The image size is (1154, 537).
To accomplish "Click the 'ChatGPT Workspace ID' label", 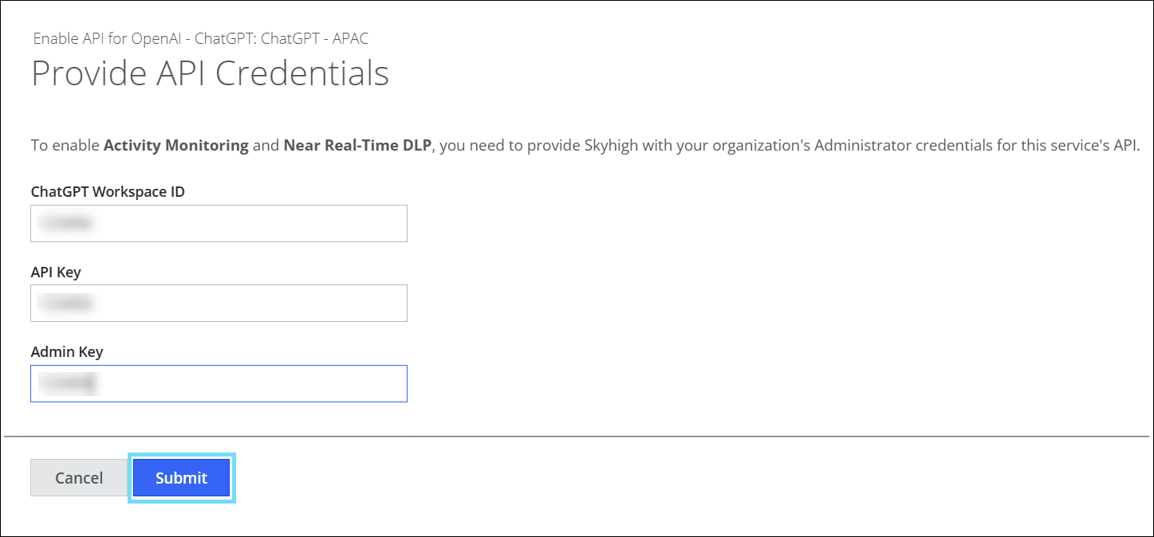I will click(x=108, y=192).
